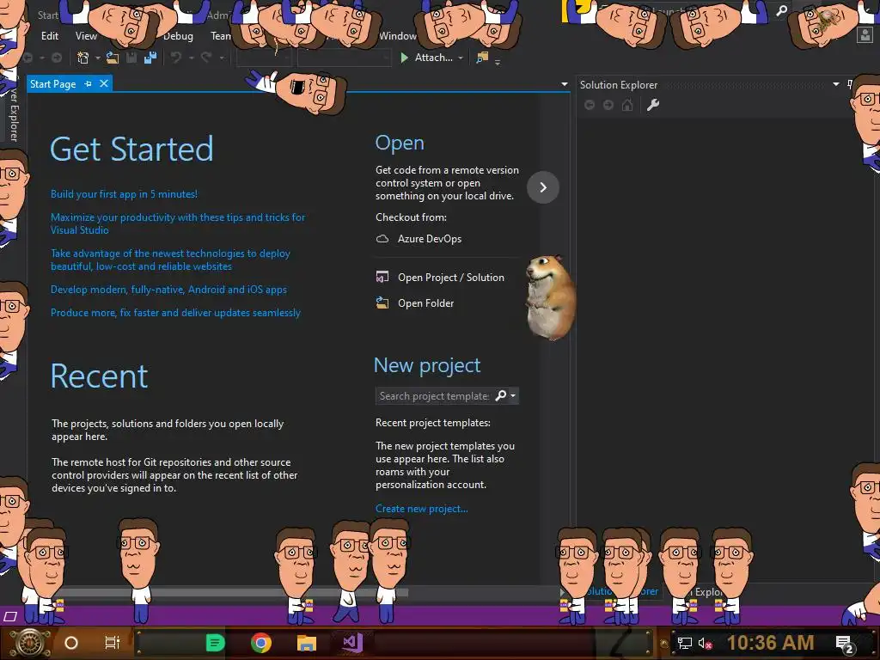Click the Windows Start button
Viewport: 880px width, 660px height.
point(30,643)
